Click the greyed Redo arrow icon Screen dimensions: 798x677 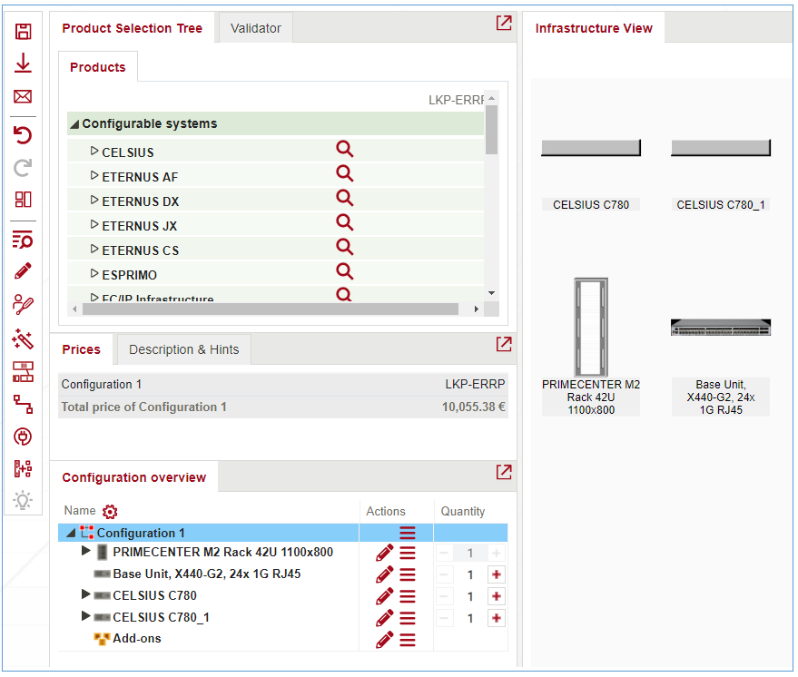coord(23,167)
